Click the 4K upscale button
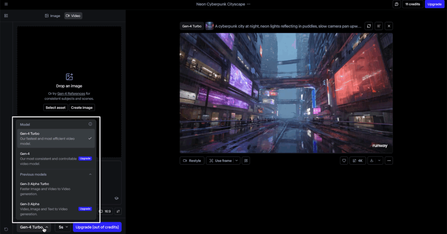Screen dimensions: 447x234 point(358,161)
